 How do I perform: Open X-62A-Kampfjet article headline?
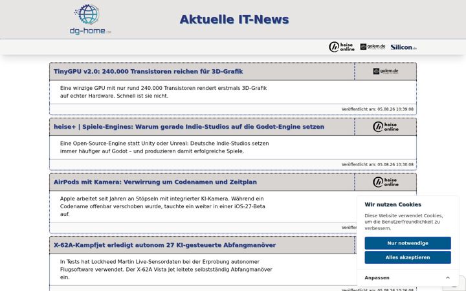pyautogui.click(x=164, y=245)
